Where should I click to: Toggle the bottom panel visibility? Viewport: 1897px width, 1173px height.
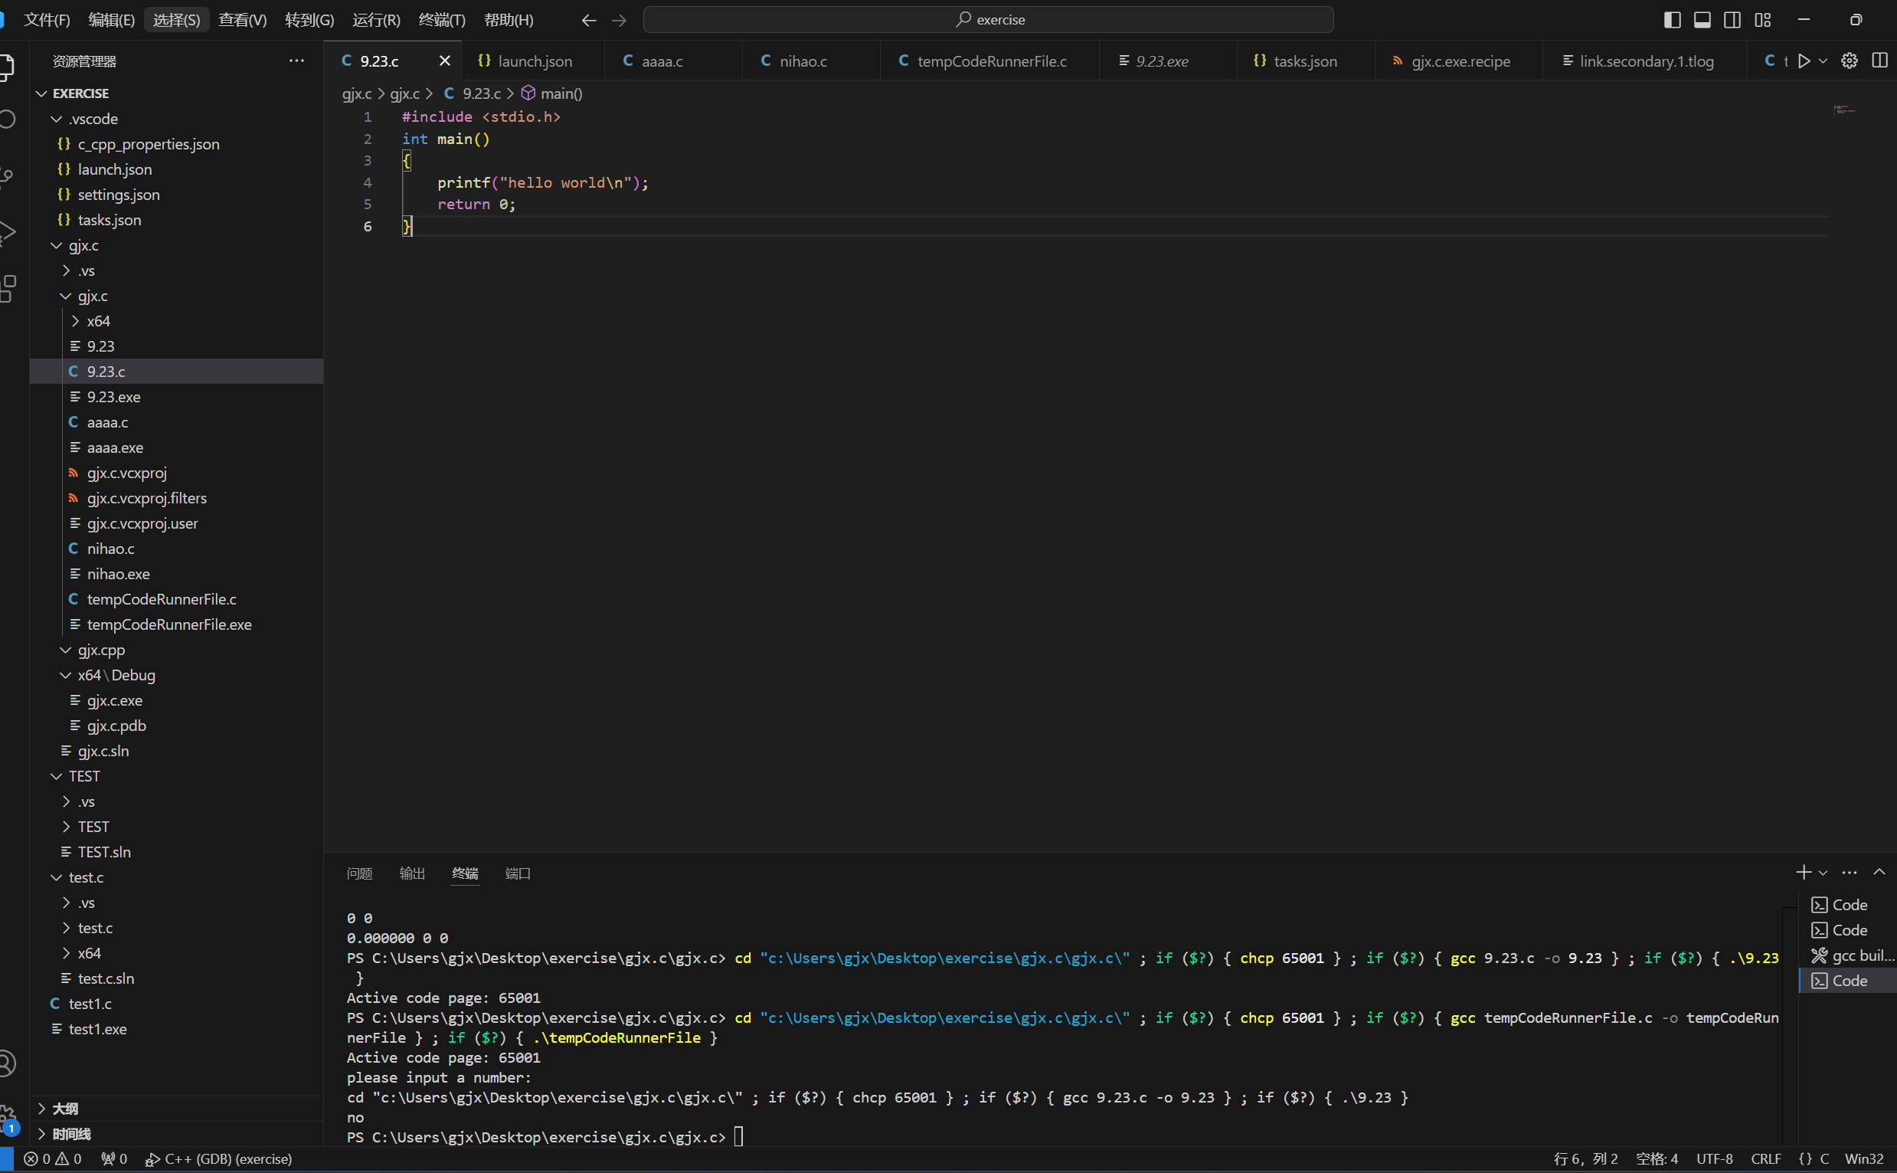point(1702,20)
